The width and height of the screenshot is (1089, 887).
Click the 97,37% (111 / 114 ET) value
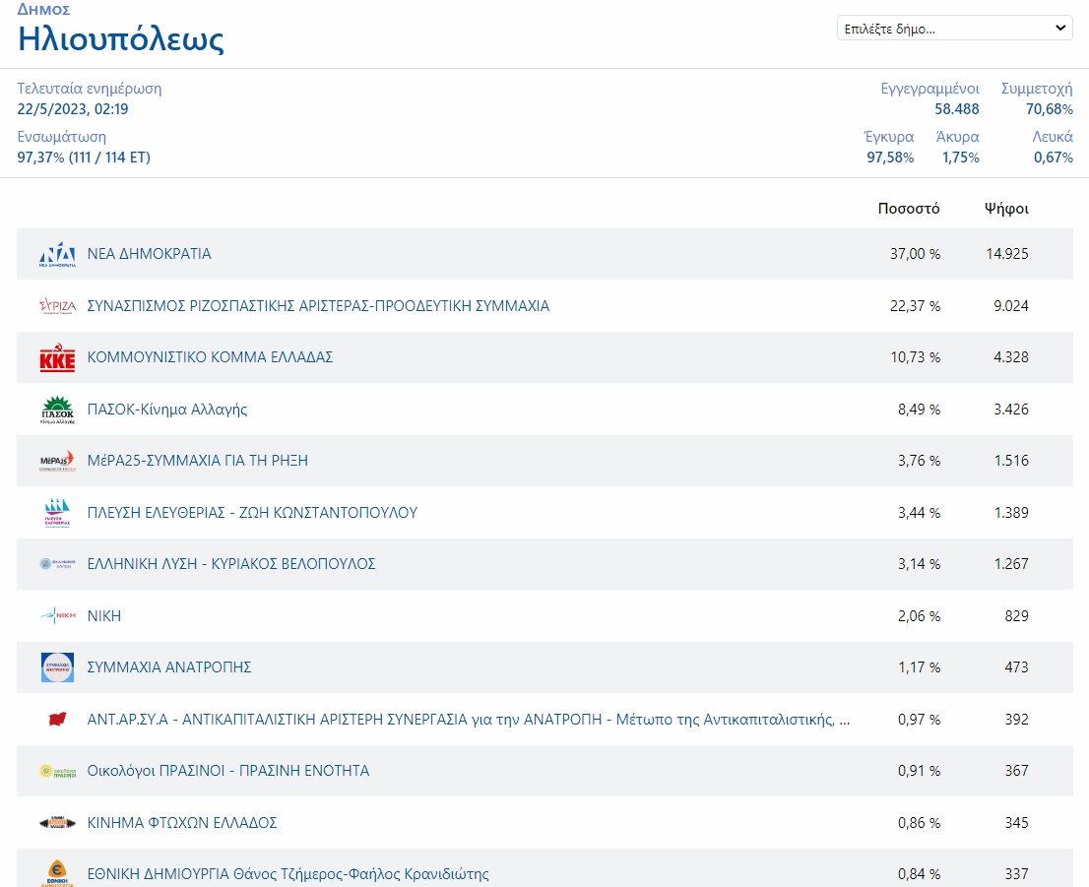[x=84, y=158]
